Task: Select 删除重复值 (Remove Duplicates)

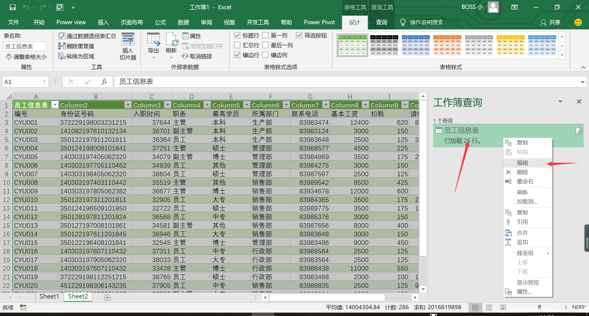Action: click(x=76, y=46)
